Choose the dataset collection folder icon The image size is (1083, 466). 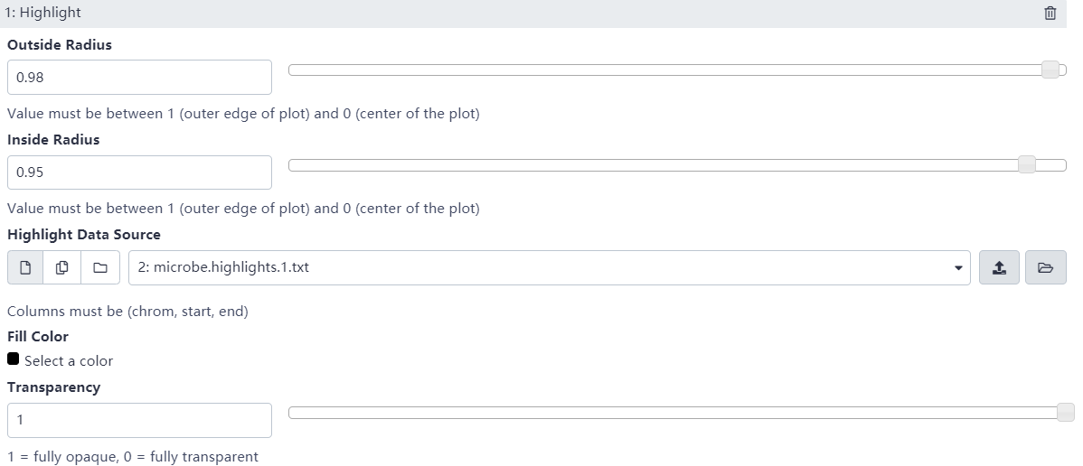[99, 267]
